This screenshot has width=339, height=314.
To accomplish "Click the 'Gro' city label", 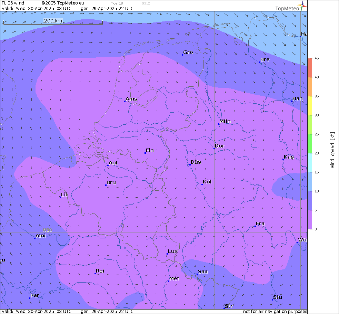I will 188,52.
